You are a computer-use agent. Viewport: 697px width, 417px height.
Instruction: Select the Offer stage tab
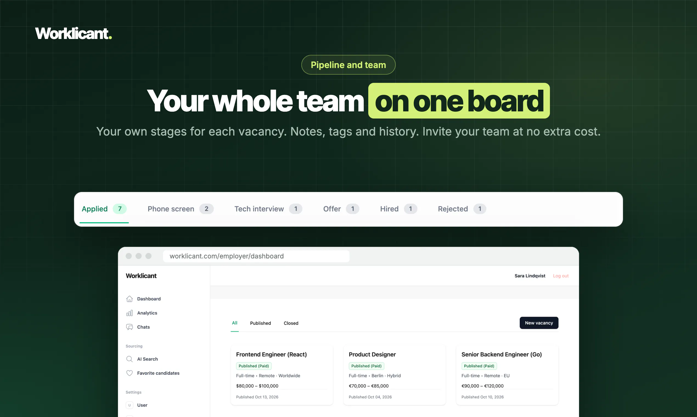[x=341, y=209]
